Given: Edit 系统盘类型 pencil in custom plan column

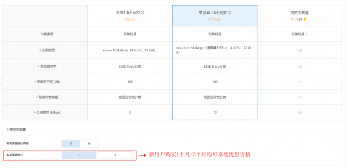Looking at the screenshot, I should click(x=300, y=66).
